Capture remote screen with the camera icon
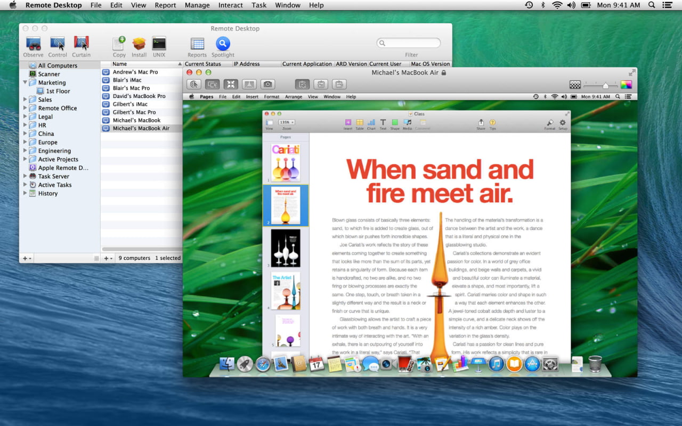682x426 pixels. 267,84
